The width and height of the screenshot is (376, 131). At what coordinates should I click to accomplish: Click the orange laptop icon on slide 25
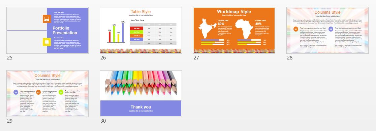47,19
